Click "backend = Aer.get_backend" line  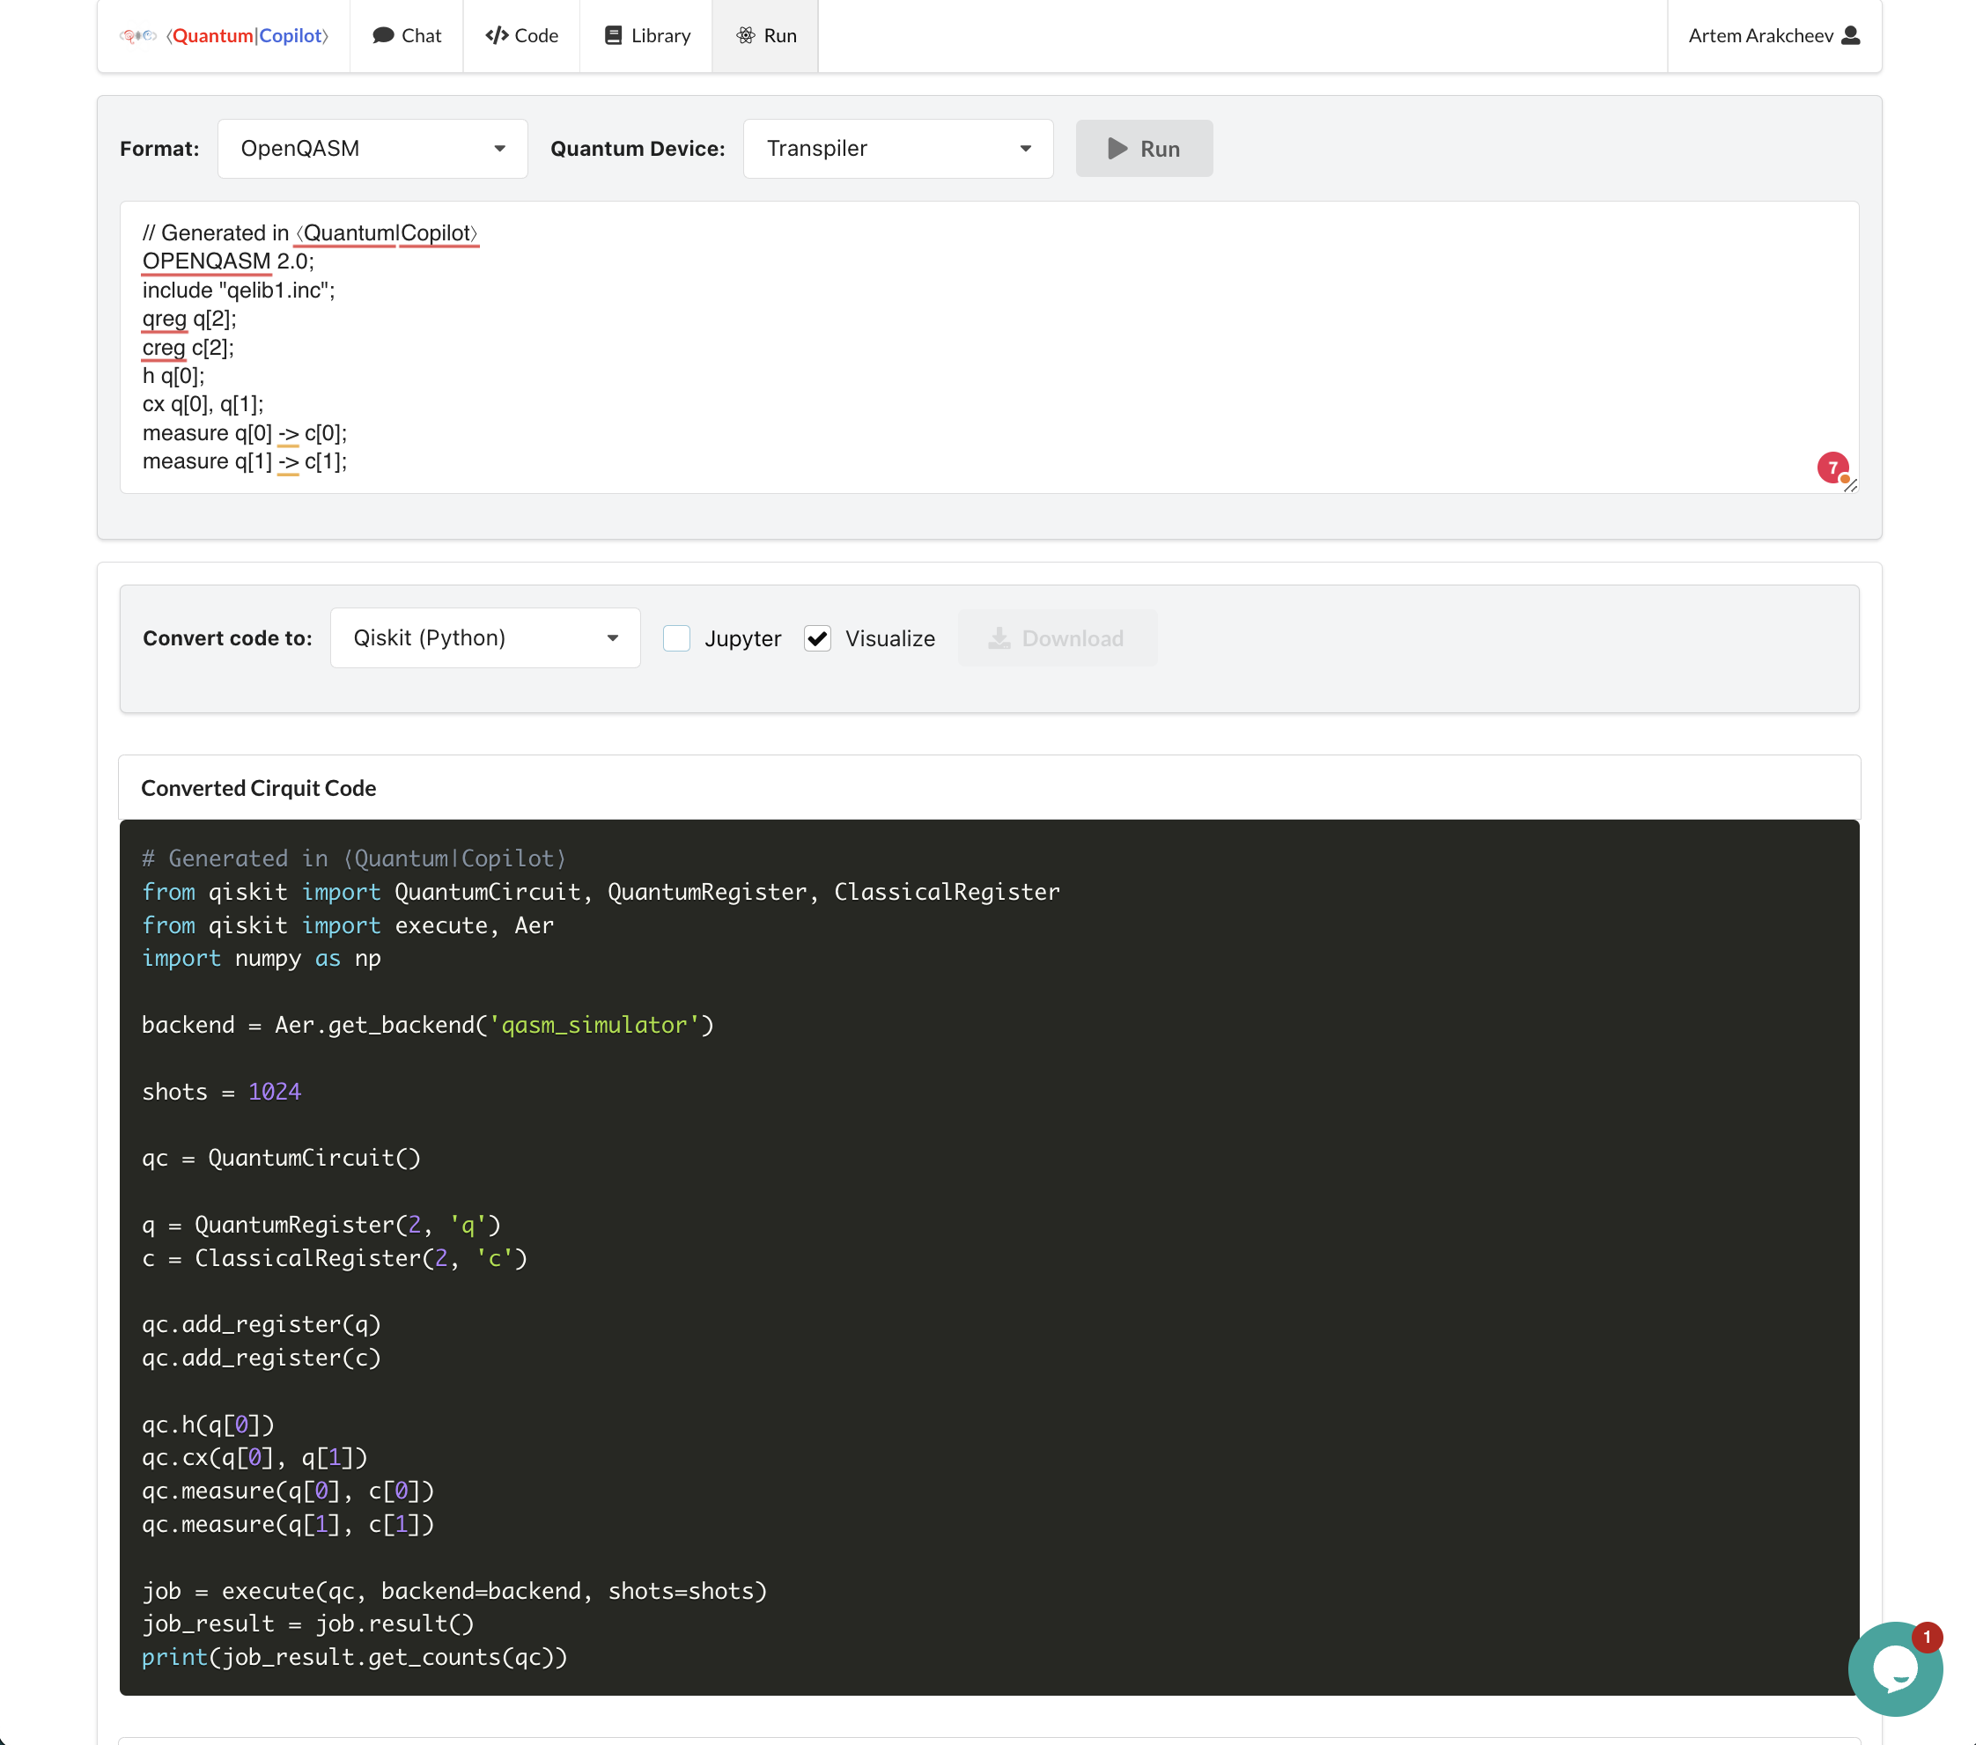[427, 1025]
